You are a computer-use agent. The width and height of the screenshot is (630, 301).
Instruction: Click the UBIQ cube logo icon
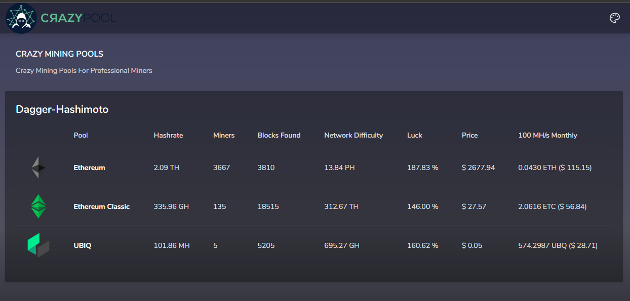pos(38,245)
